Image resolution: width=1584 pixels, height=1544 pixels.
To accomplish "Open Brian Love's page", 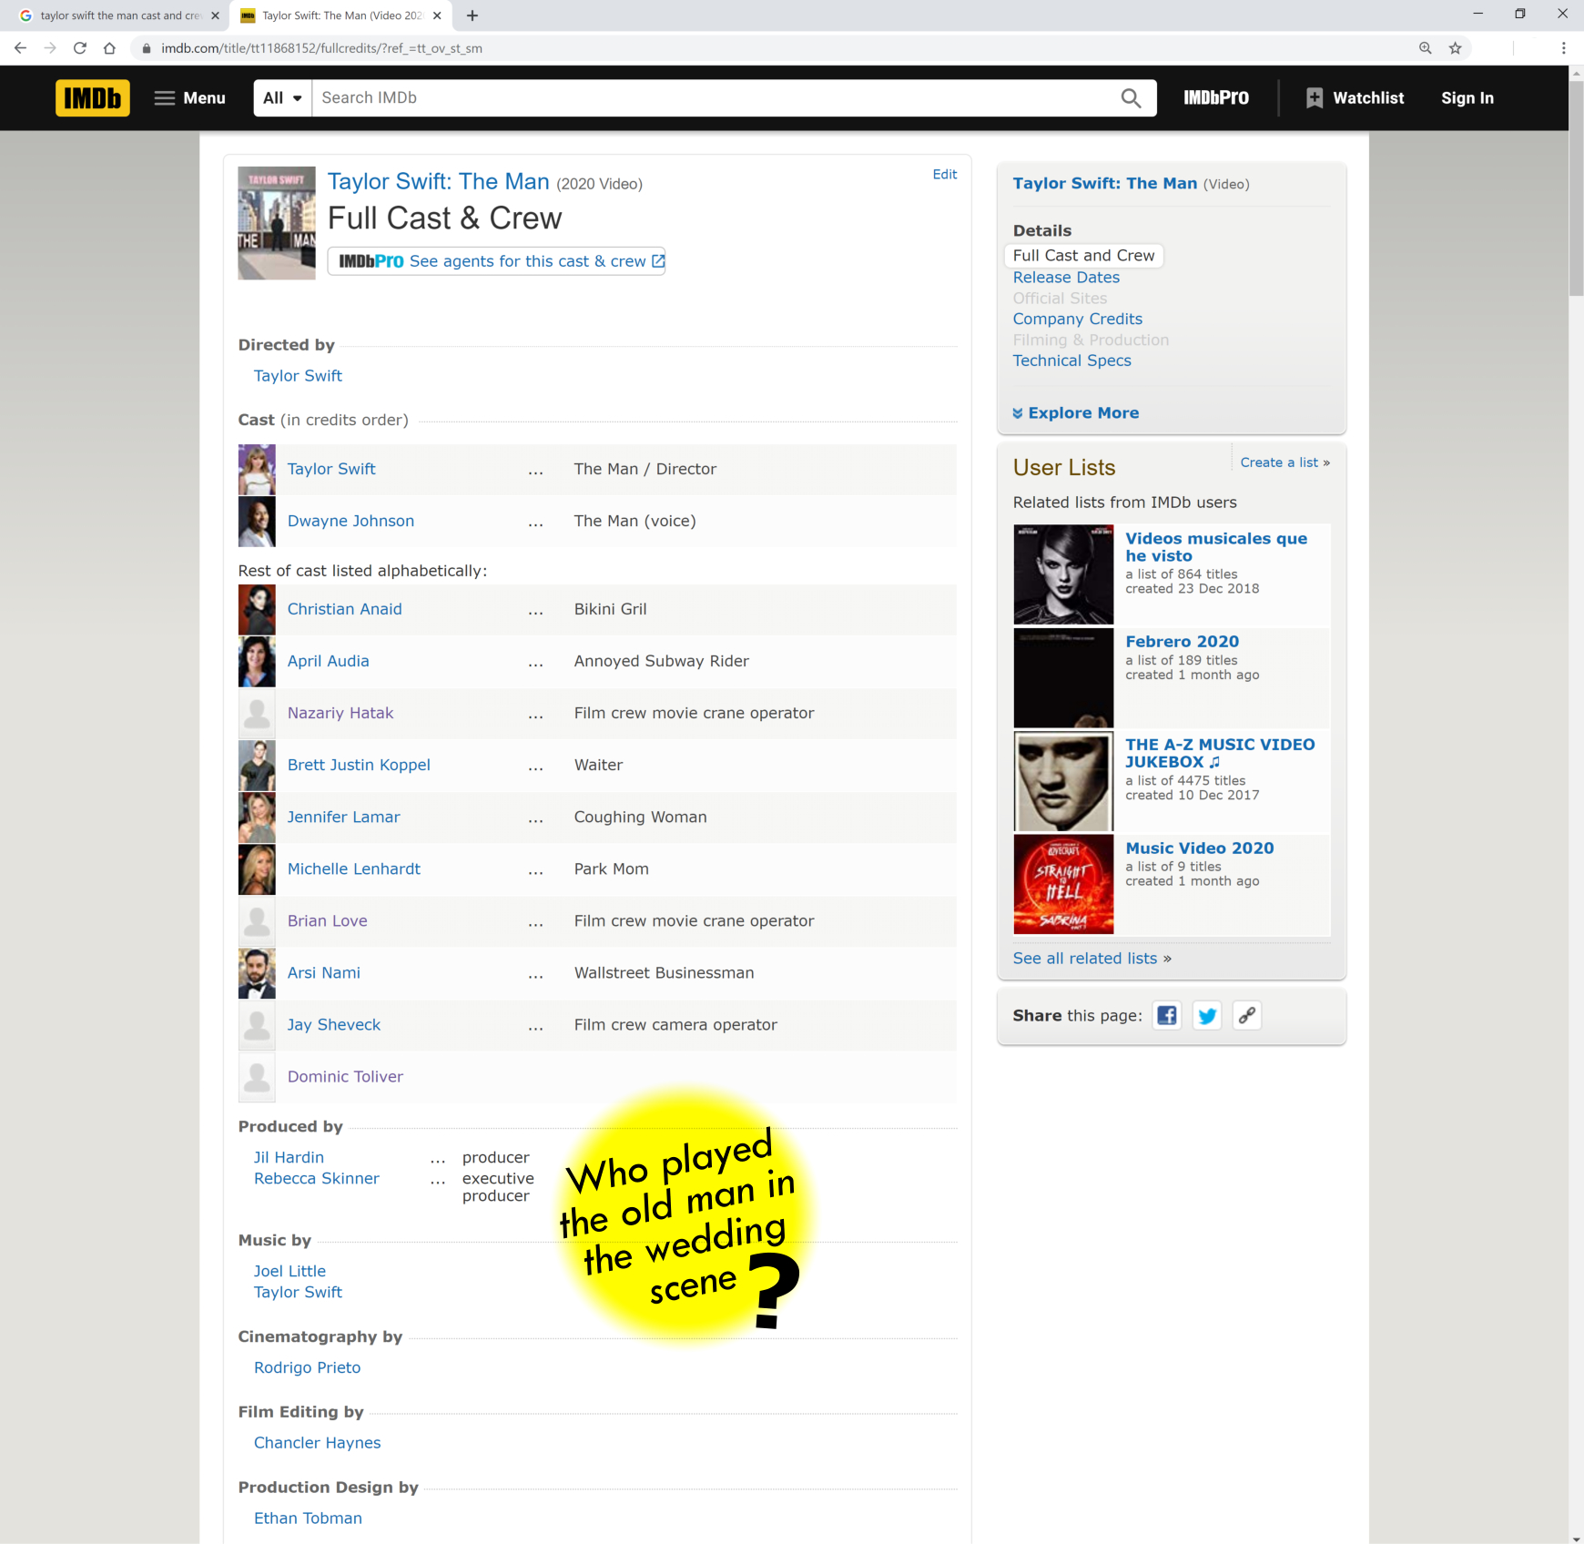I will pos(327,920).
